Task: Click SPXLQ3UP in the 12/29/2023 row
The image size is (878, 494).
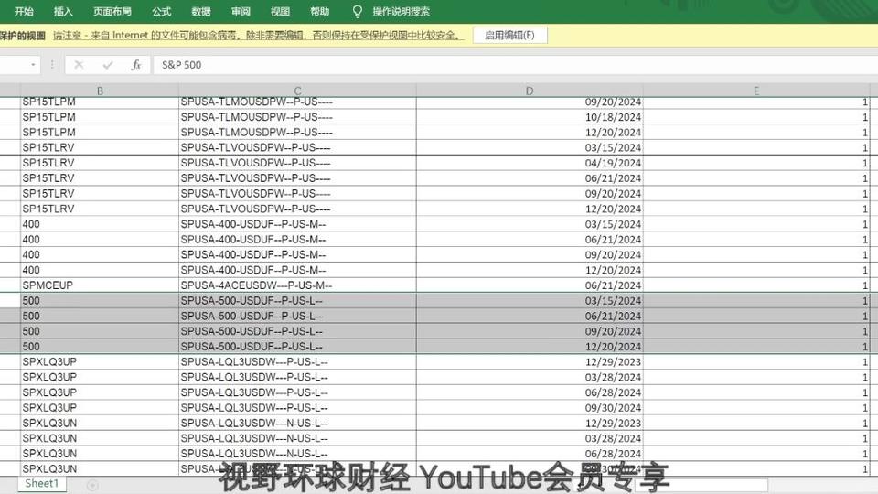Action: click(100, 362)
